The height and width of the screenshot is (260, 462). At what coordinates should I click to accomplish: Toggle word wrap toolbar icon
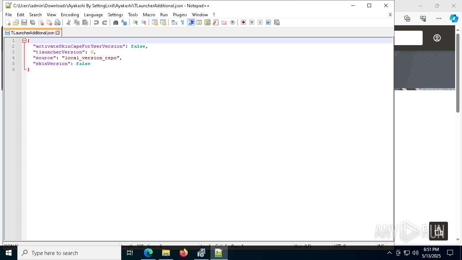tap(174, 22)
